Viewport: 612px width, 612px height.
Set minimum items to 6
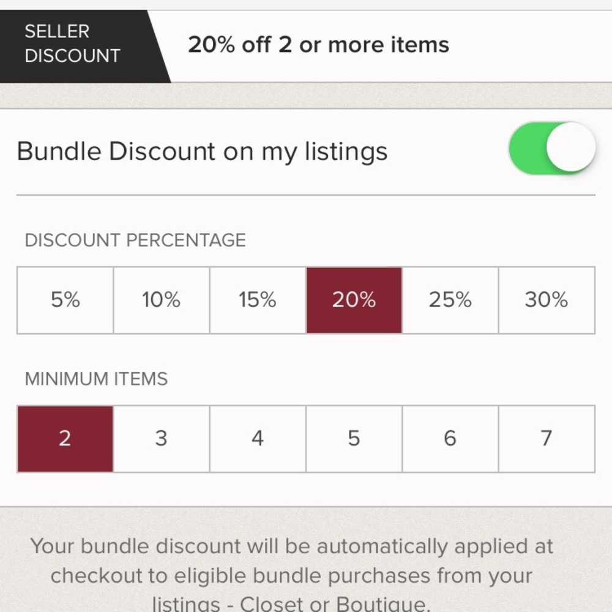pos(450,438)
